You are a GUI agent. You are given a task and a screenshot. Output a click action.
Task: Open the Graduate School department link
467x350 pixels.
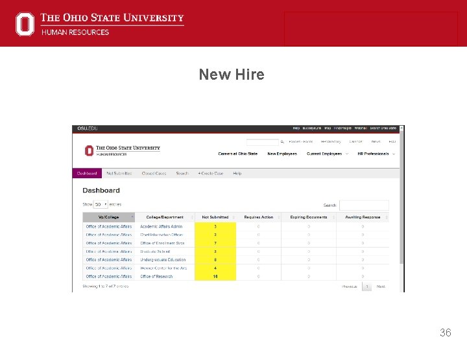[155, 251]
